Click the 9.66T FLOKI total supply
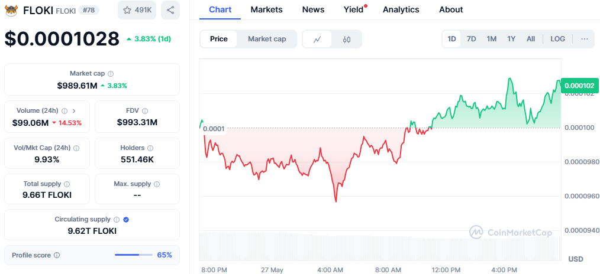The width and height of the screenshot is (600, 274). pyautogui.click(x=47, y=195)
